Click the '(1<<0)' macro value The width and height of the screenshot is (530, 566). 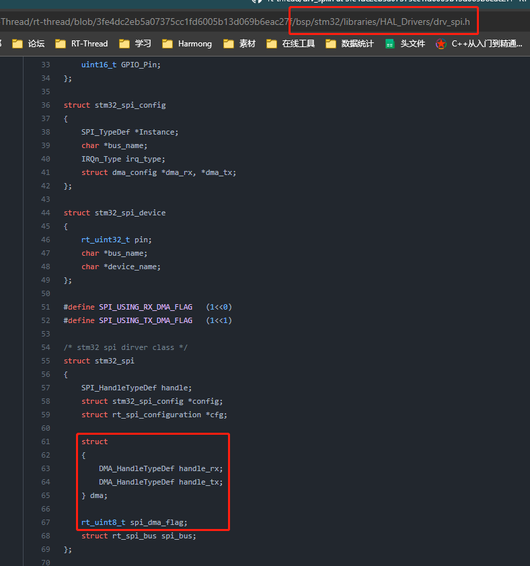(219, 307)
